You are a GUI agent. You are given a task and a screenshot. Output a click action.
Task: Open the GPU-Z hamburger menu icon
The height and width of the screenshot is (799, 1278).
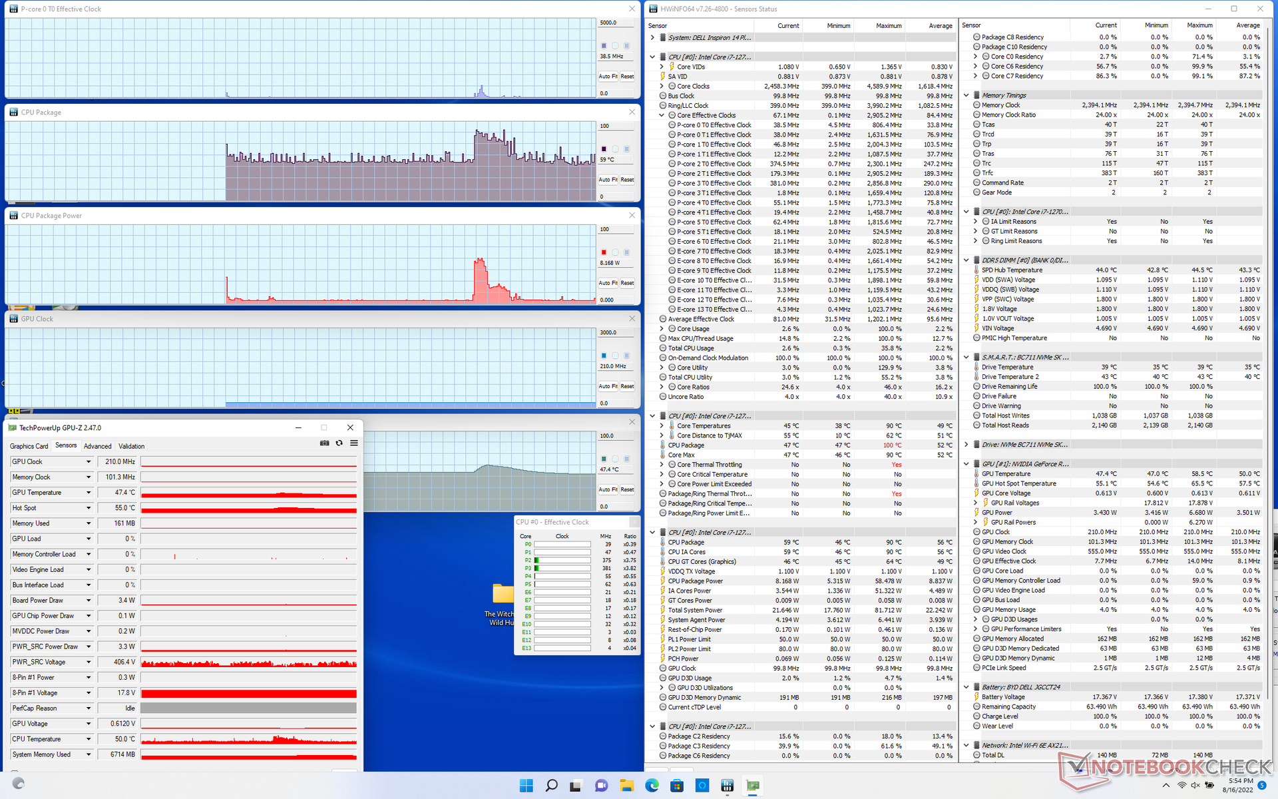tap(354, 443)
